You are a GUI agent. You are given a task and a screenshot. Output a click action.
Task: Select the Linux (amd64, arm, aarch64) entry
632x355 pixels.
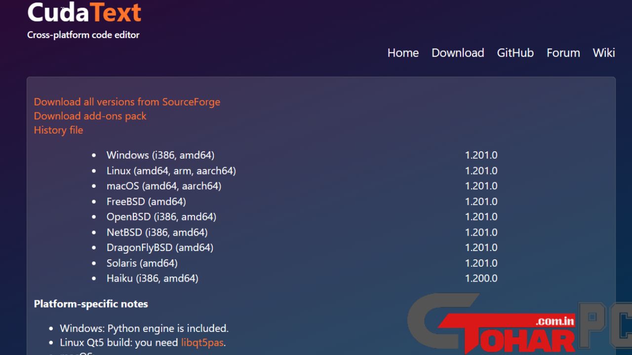tap(171, 171)
